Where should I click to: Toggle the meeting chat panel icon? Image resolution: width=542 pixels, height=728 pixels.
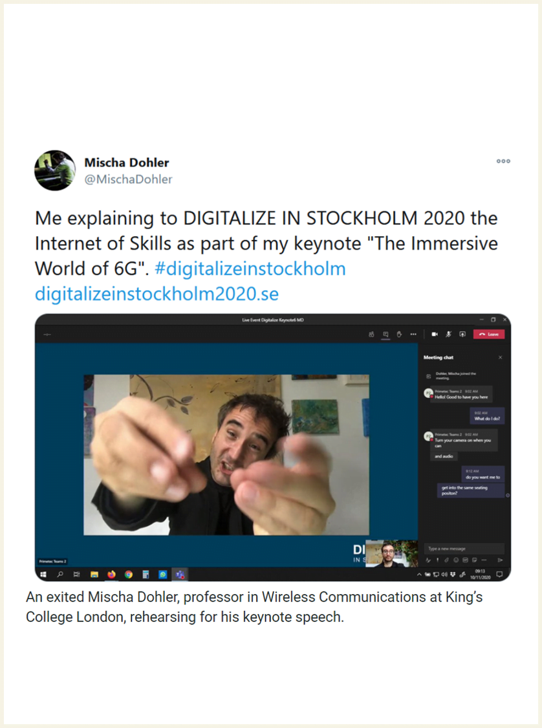(x=385, y=335)
